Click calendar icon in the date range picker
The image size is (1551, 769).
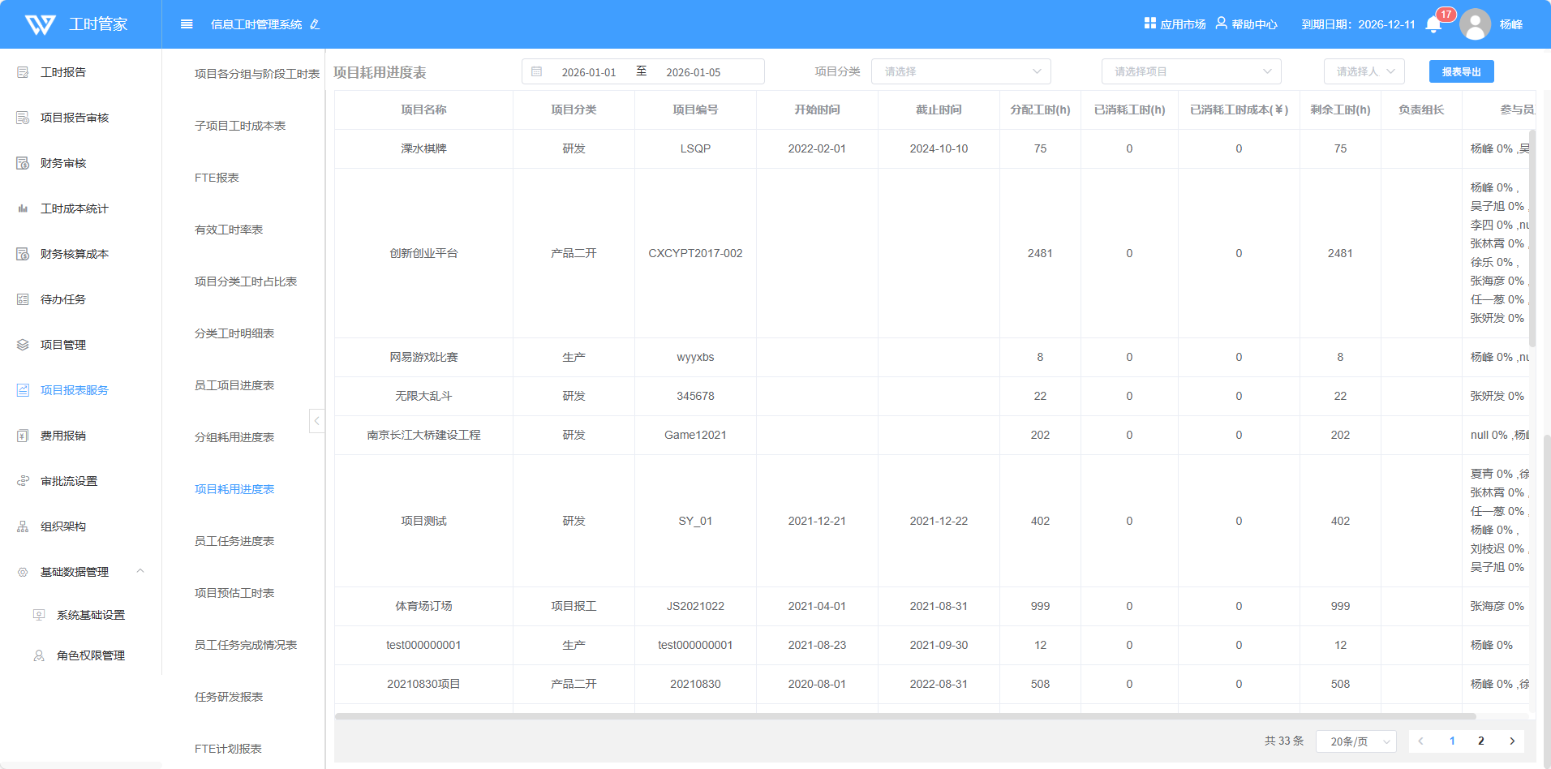(537, 72)
